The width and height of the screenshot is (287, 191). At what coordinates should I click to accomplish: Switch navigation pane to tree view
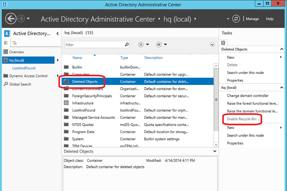[15, 43]
